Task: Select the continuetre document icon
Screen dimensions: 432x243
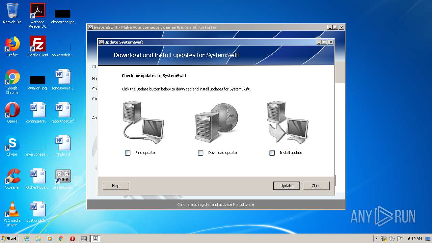Action: [37, 113]
